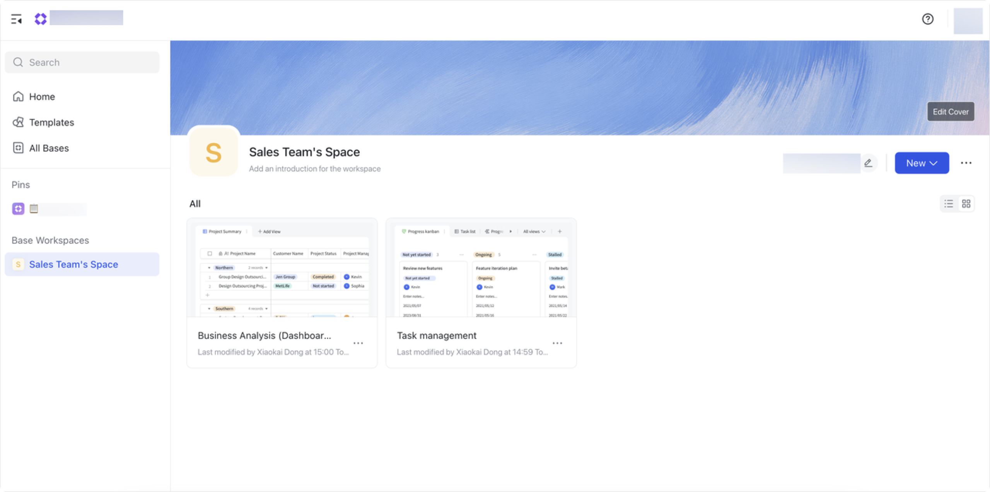990x492 pixels.
Task: Click the user avatar in the top right
Action: [968, 21]
